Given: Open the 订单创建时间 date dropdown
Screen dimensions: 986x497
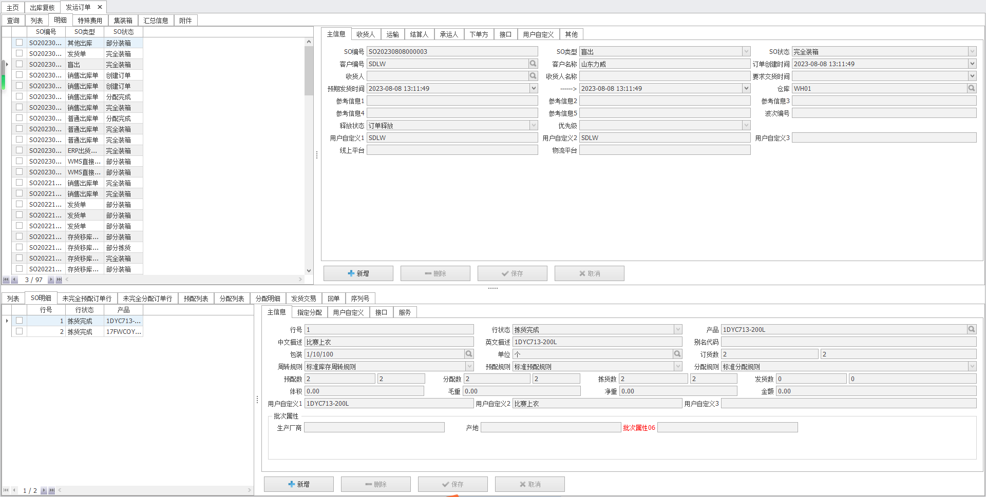Looking at the screenshot, I should click(972, 64).
